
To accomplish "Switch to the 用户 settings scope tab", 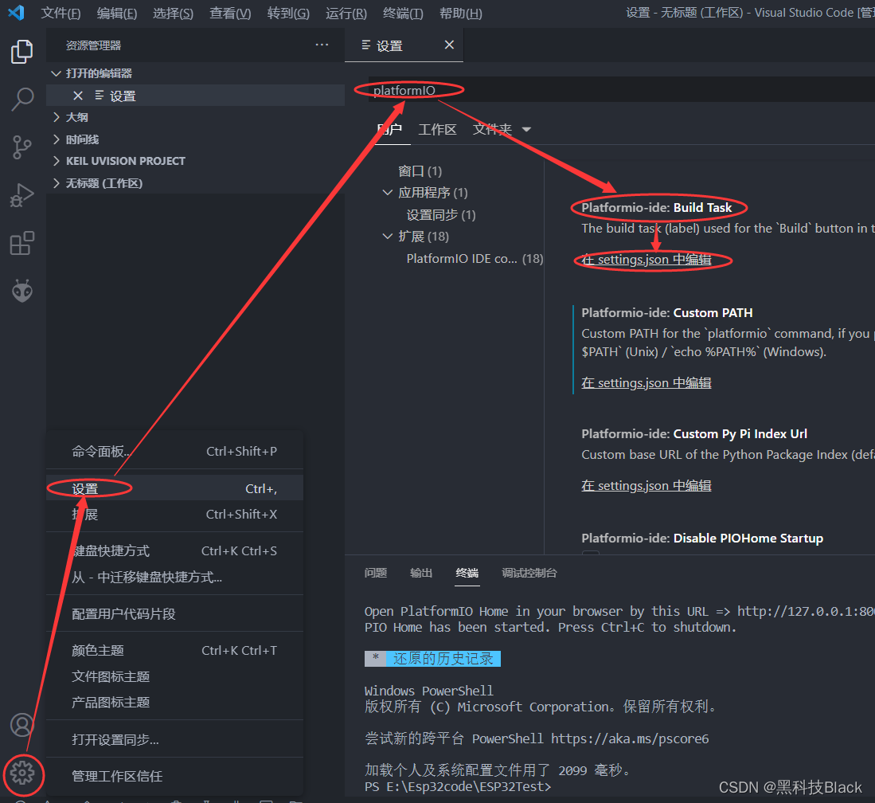I will tap(389, 130).
